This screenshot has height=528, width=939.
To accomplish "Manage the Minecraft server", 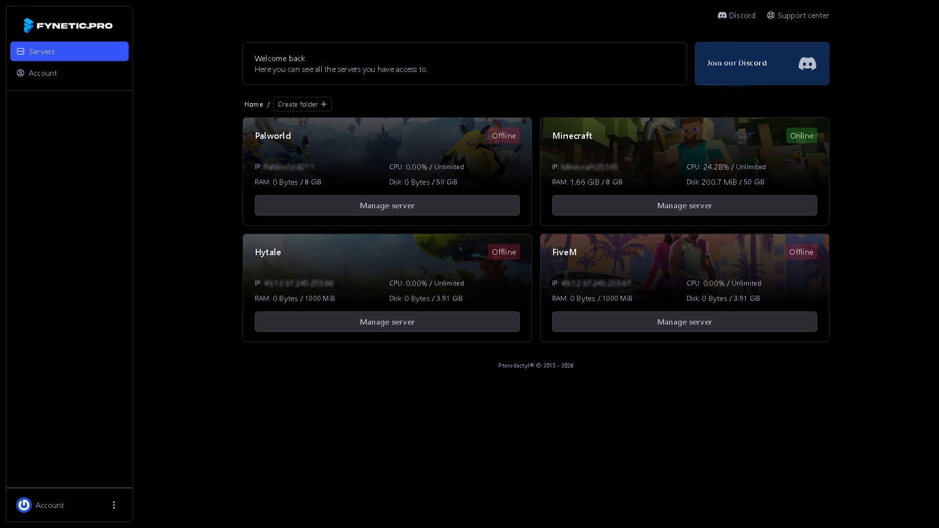I will click(685, 205).
